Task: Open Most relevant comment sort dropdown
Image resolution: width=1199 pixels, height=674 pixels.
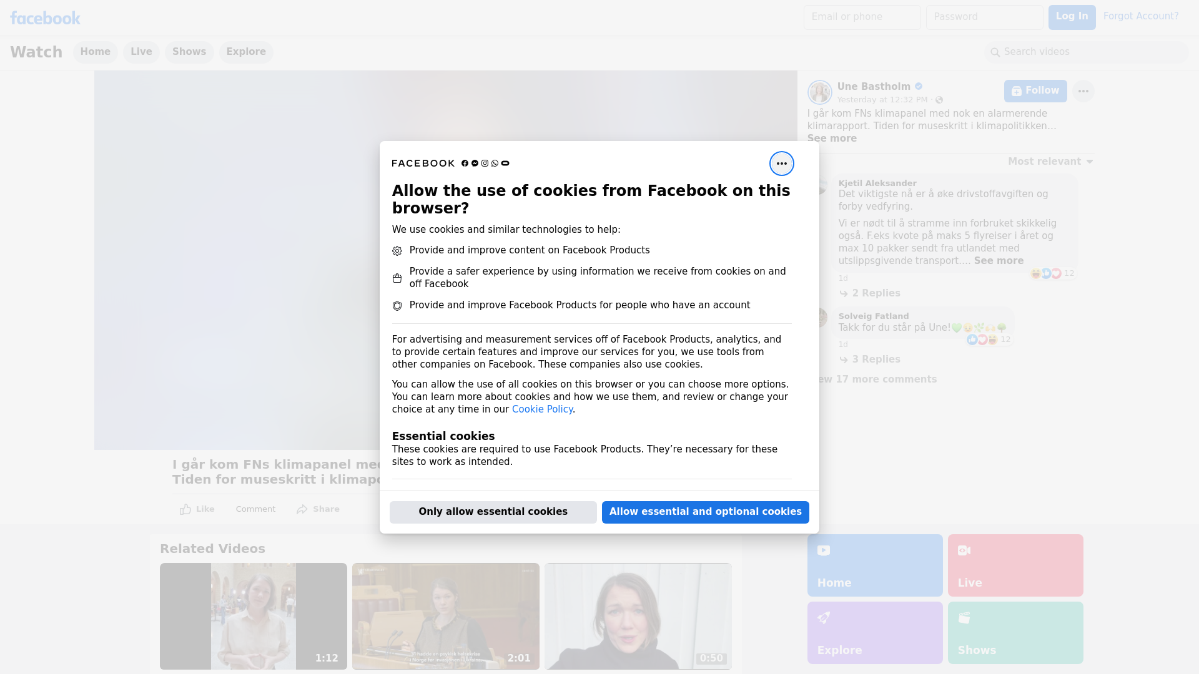Action: click(x=1050, y=162)
